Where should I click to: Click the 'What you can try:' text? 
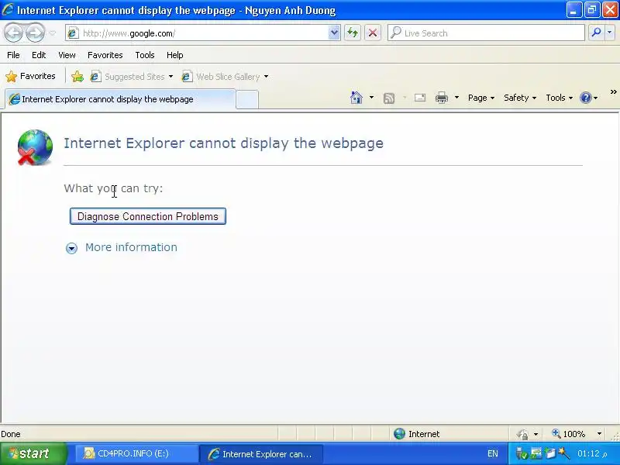click(113, 188)
